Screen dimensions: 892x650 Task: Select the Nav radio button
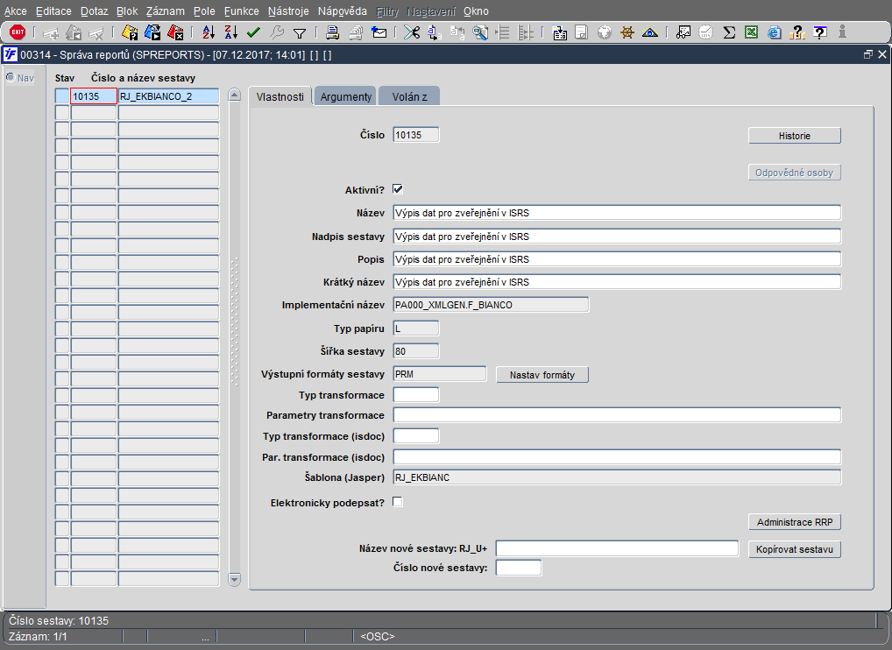11,77
